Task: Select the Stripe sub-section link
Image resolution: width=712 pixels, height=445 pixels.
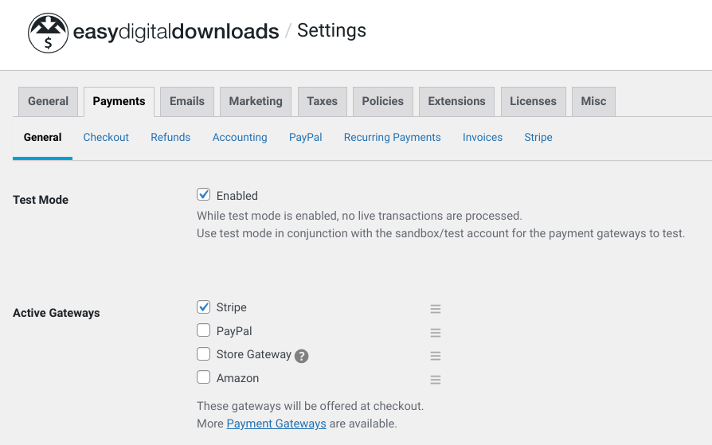Action: click(538, 137)
